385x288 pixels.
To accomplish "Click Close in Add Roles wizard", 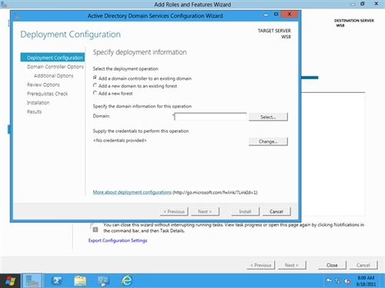I will [x=332, y=265].
